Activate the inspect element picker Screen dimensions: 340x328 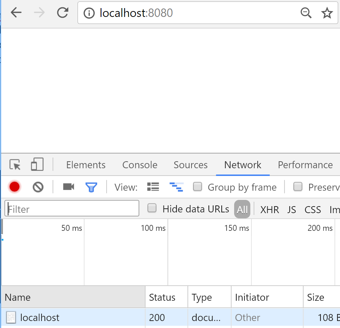coord(15,165)
